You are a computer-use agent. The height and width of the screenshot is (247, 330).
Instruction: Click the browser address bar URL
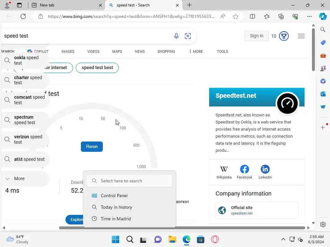(131, 16)
